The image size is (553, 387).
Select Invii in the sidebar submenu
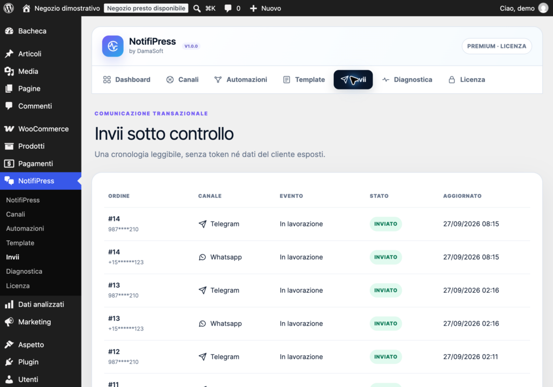pyautogui.click(x=13, y=257)
